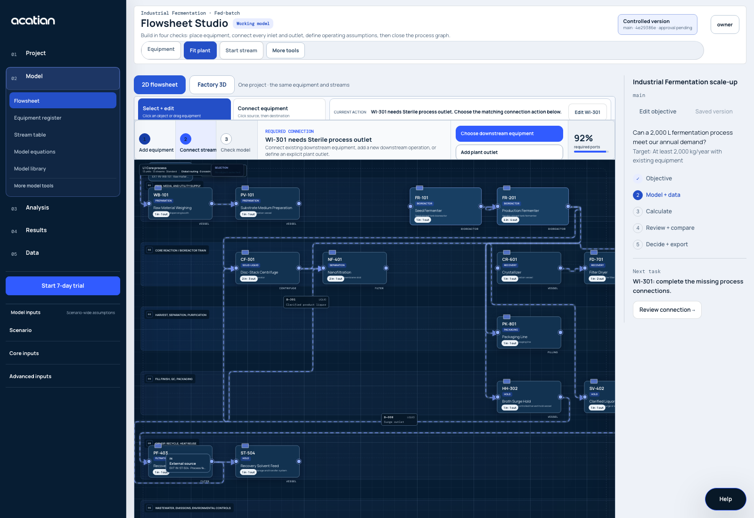754x518 pixels.
Task: Click the handle icon atop the FR-101 node
Action: pyautogui.click(x=419, y=188)
